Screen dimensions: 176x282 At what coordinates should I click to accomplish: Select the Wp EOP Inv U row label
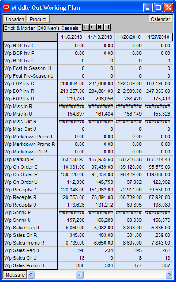click(x=30, y=99)
